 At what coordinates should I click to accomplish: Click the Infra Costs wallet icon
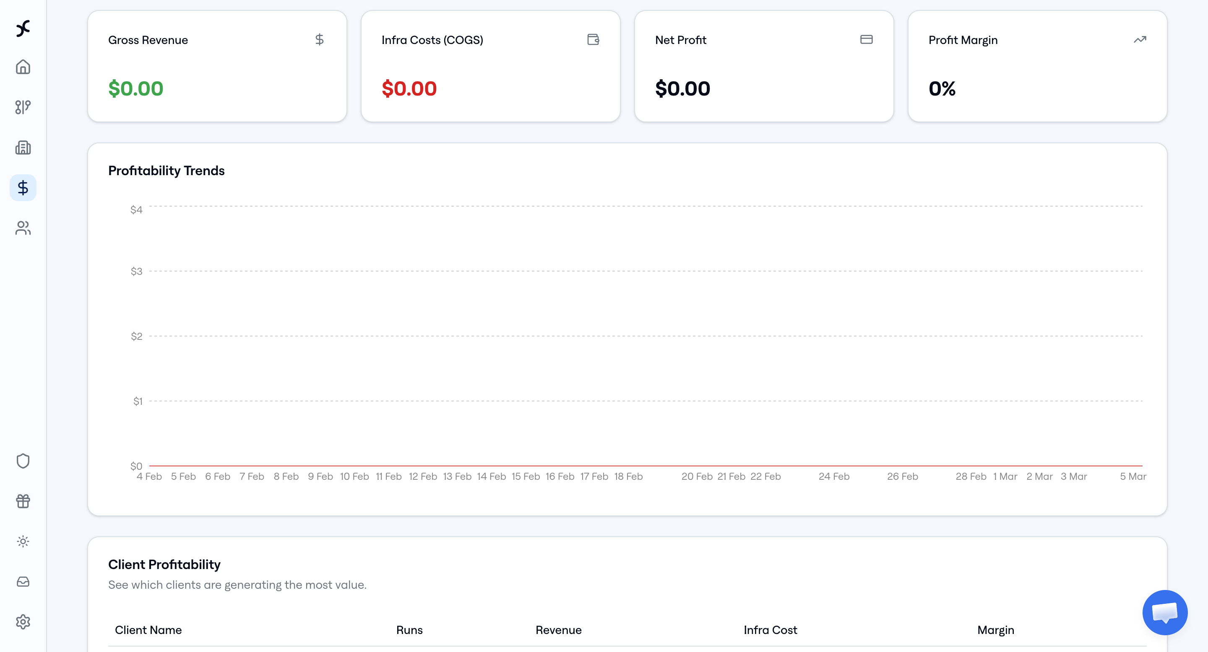click(593, 39)
